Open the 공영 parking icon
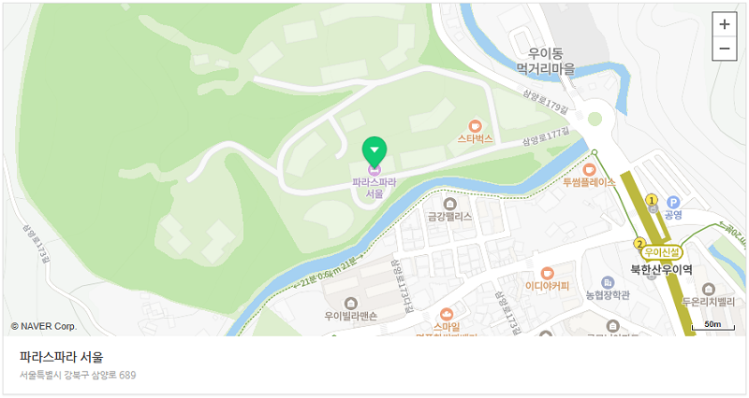This screenshot has width=749, height=398. click(673, 202)
